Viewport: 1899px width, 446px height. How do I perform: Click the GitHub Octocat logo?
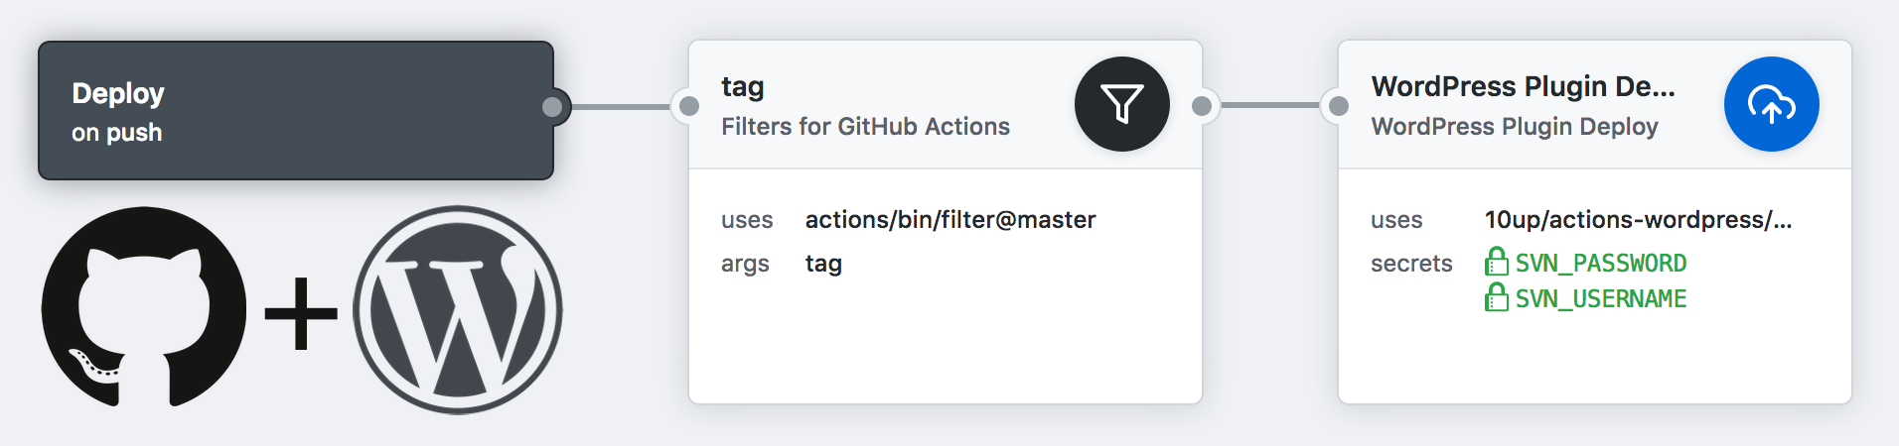(x=143, y=307)
